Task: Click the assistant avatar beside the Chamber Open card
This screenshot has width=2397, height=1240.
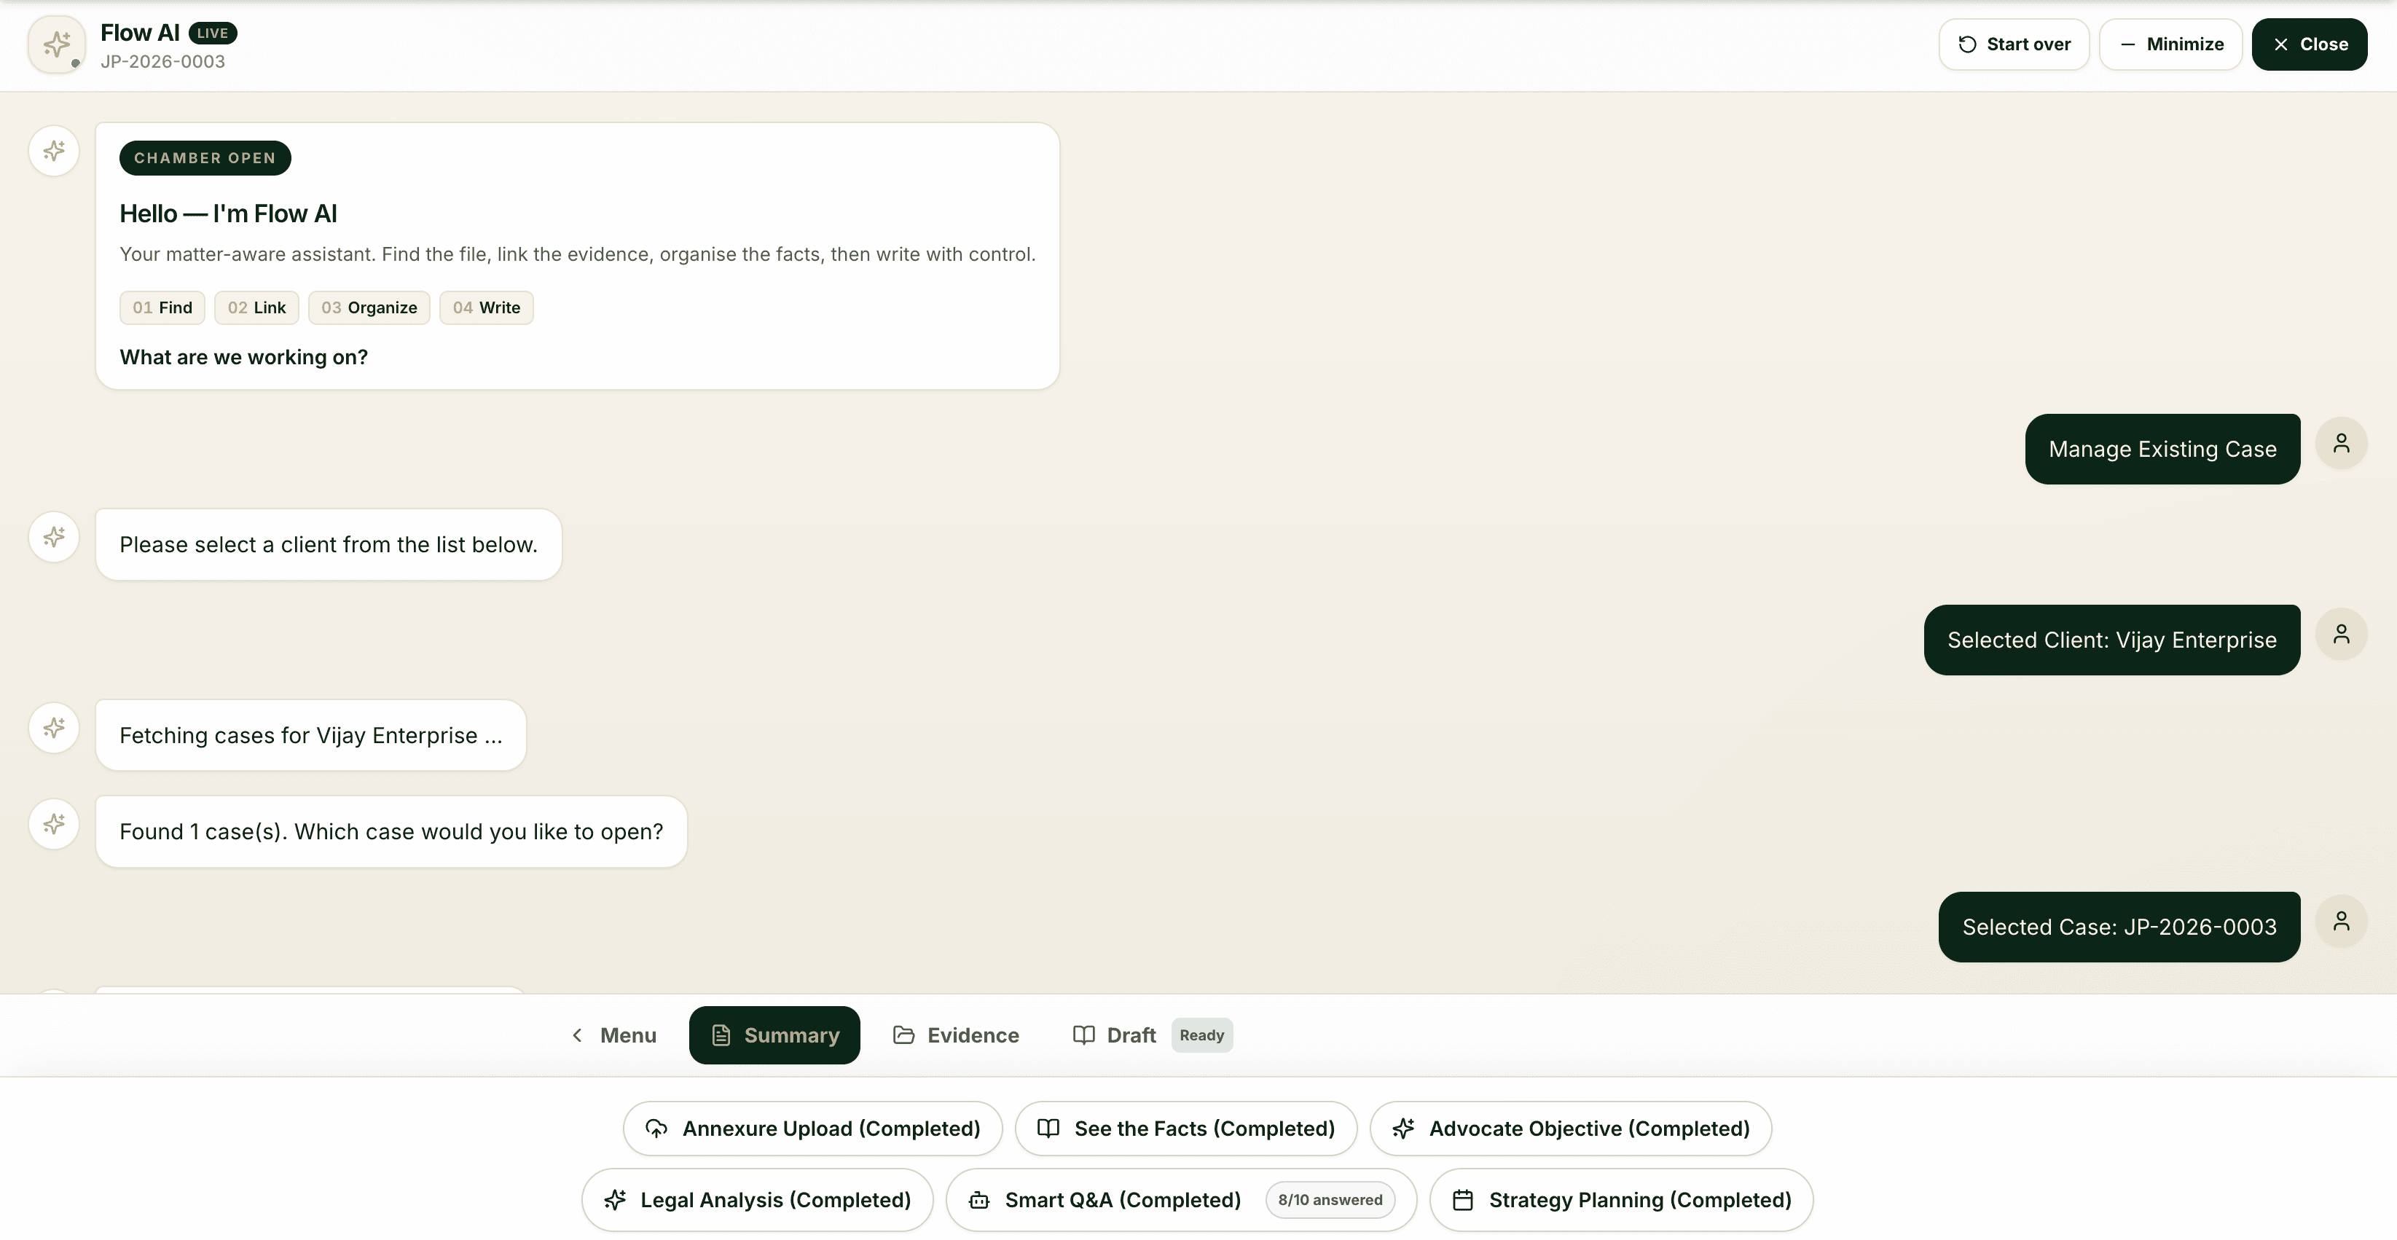Action: (x=54, y=150)
